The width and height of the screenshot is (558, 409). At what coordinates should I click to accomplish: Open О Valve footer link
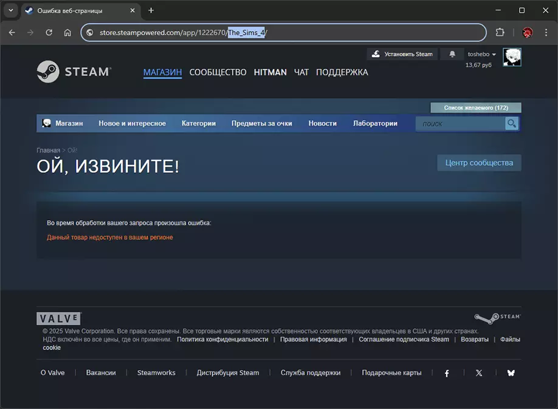[x=52, y=373]
